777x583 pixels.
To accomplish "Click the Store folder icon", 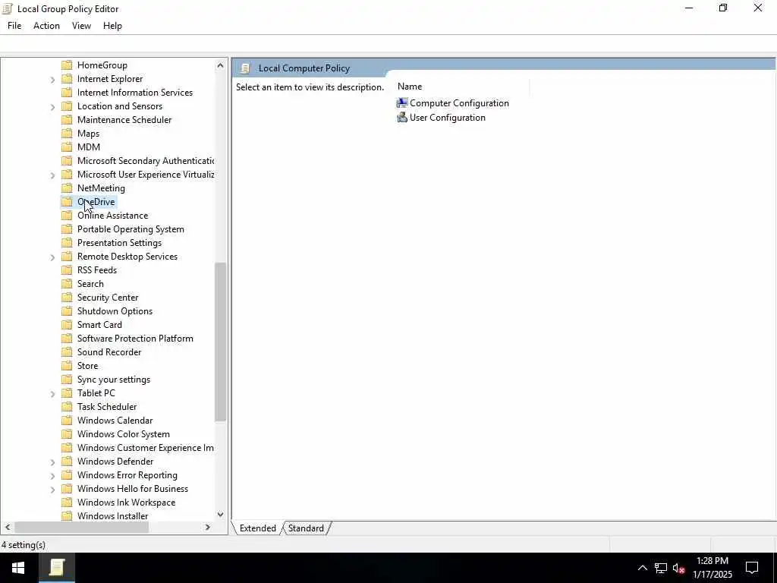I will (67, 366).
